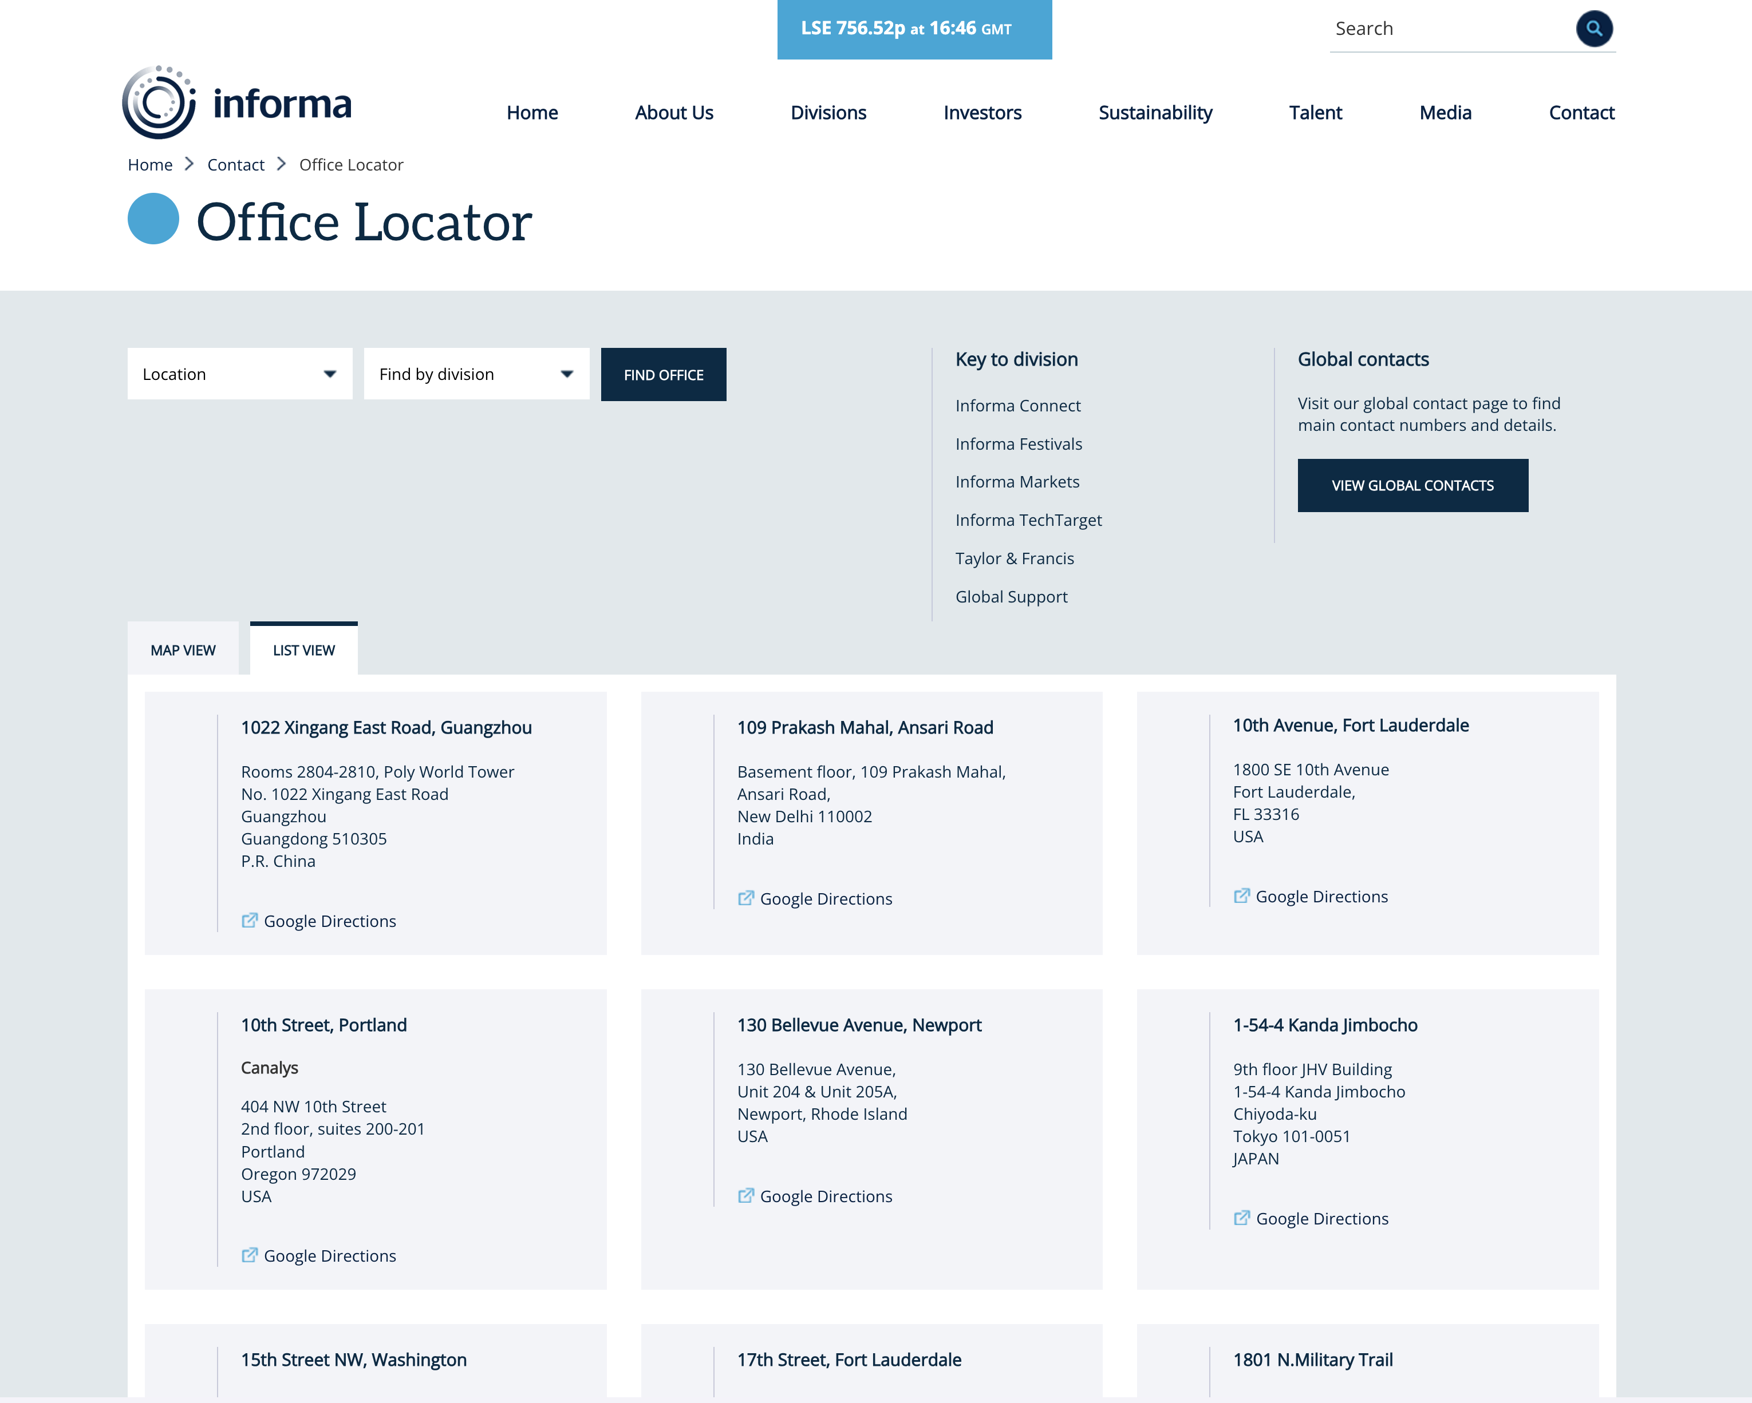Screen dimensions: 1752x1403
Task: Click Informa Connect in division key
Action: 1017,405
